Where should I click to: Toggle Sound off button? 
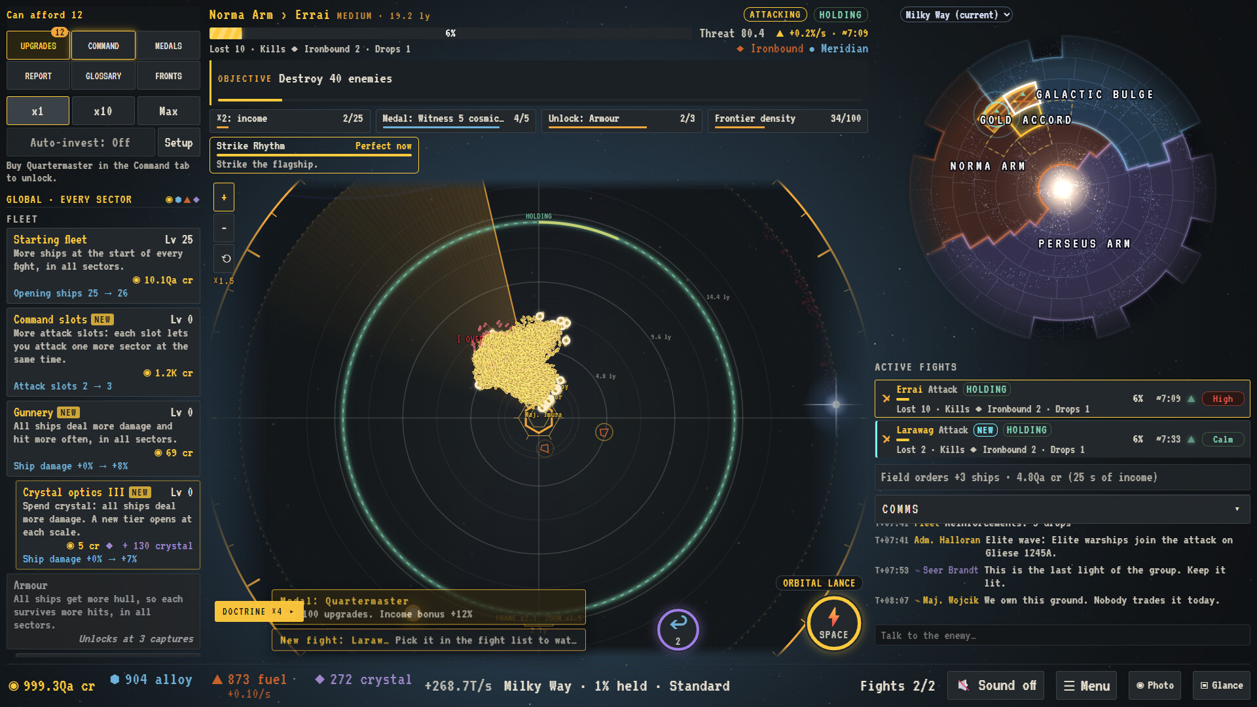click(996, 685)
